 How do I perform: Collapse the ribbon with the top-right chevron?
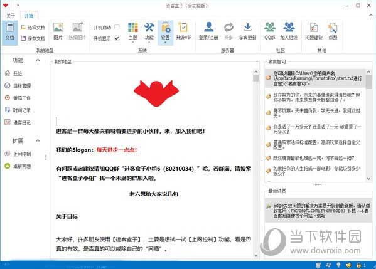(x=371, y=16)
